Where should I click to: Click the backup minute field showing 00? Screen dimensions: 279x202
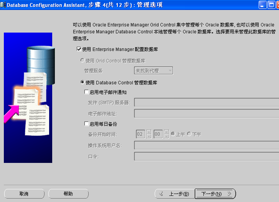[x=158, y=134]
